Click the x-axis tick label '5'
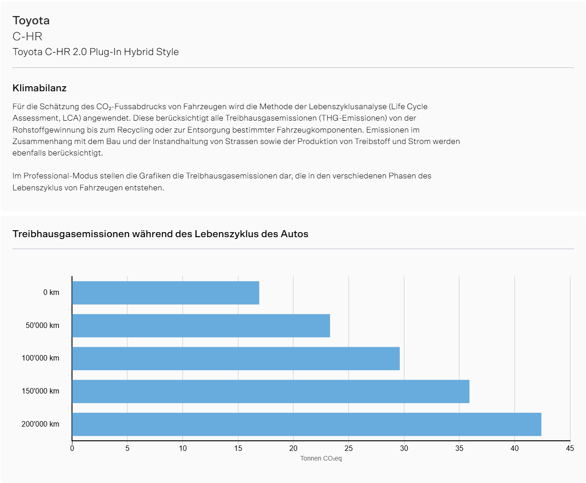This screenshot has width=586, height=483. coord(127,449)
